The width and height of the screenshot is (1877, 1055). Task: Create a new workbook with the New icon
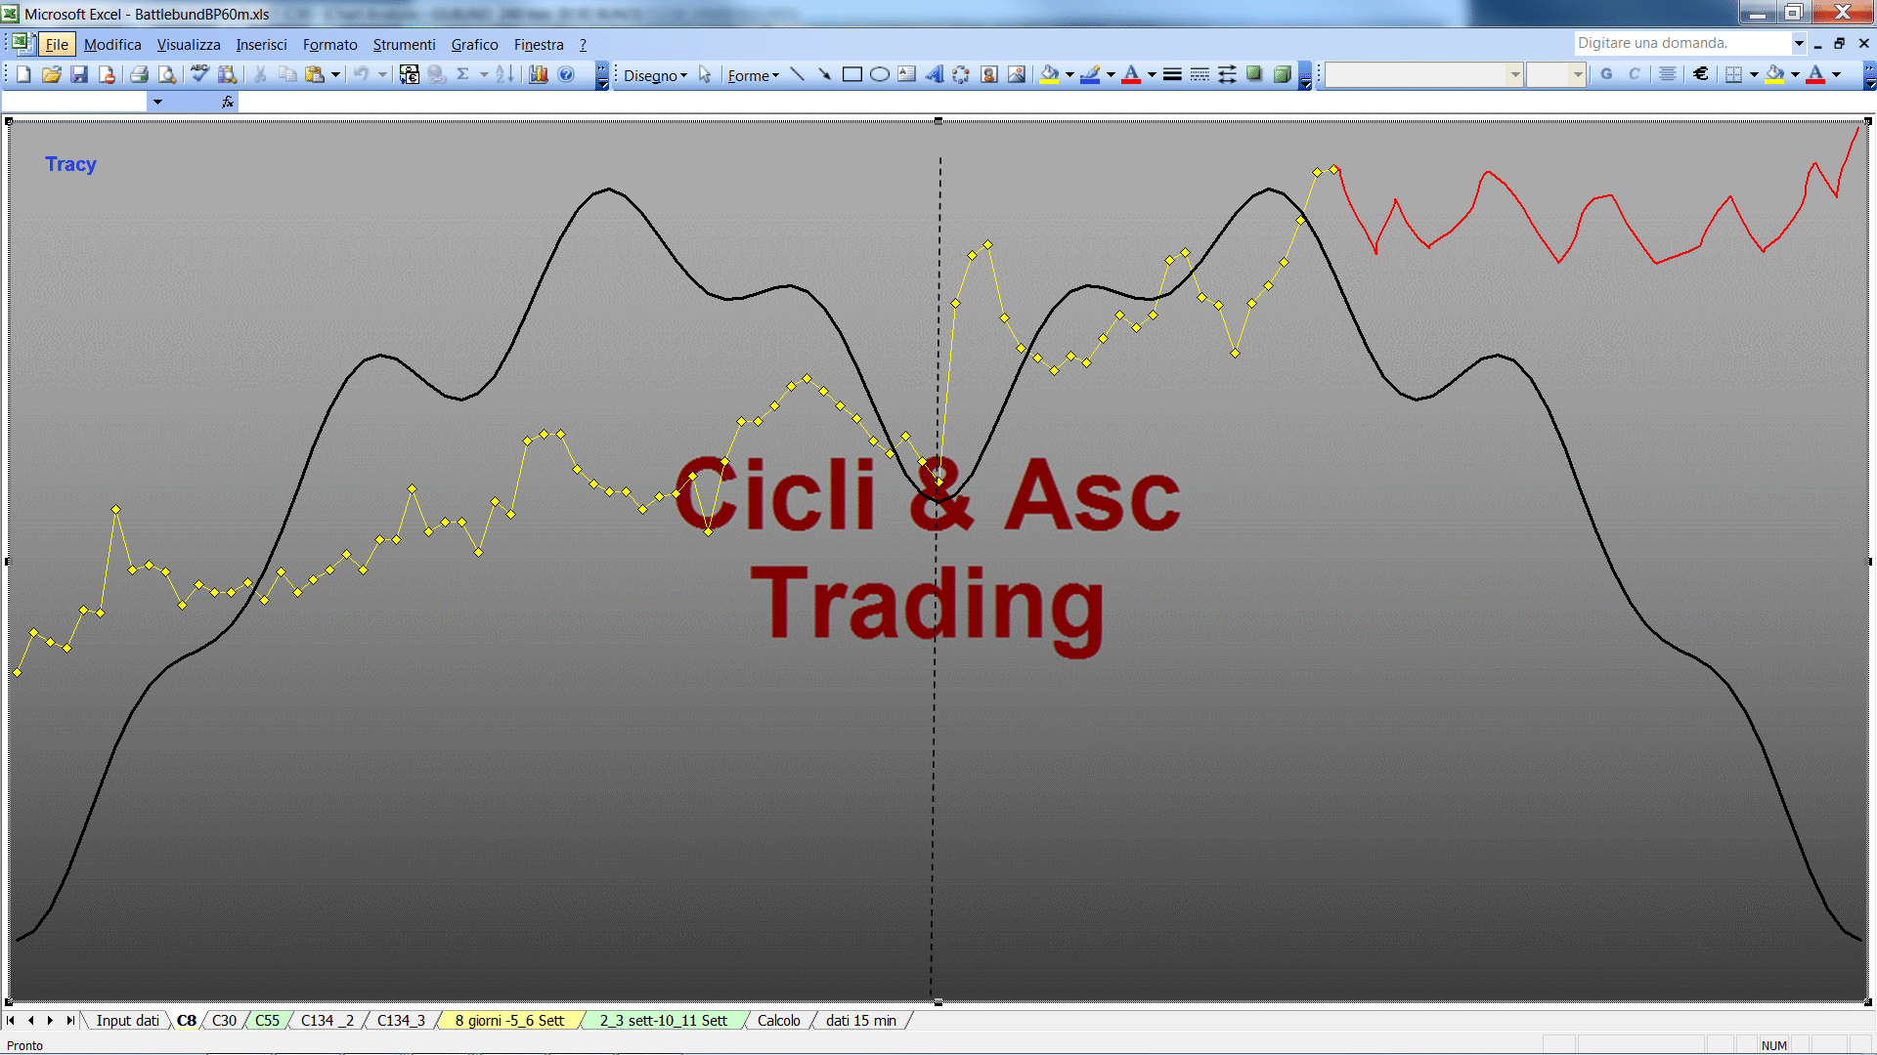(x=23, y=74)
